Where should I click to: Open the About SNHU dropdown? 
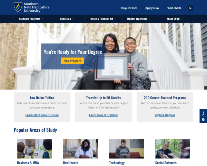pos(174,19)
